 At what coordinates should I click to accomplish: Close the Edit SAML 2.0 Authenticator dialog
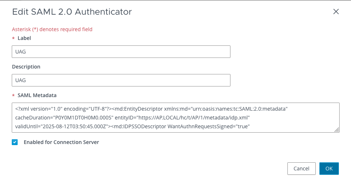coord(336,12)
